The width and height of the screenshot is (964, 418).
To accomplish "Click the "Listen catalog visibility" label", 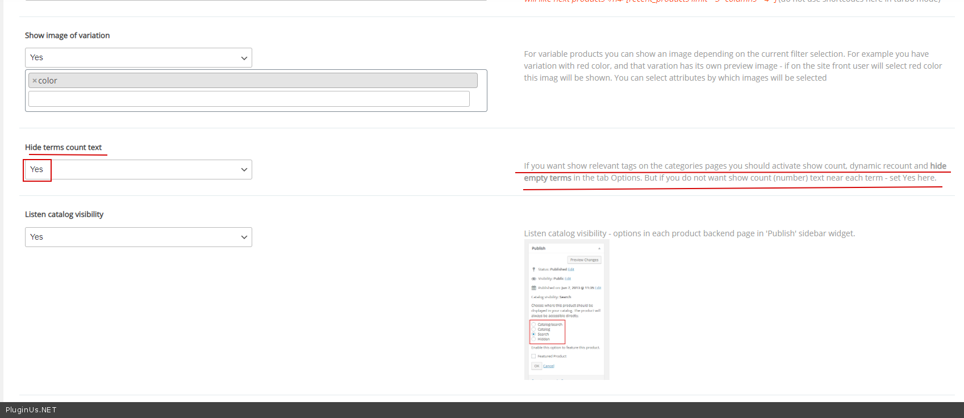I will (64, 214).
